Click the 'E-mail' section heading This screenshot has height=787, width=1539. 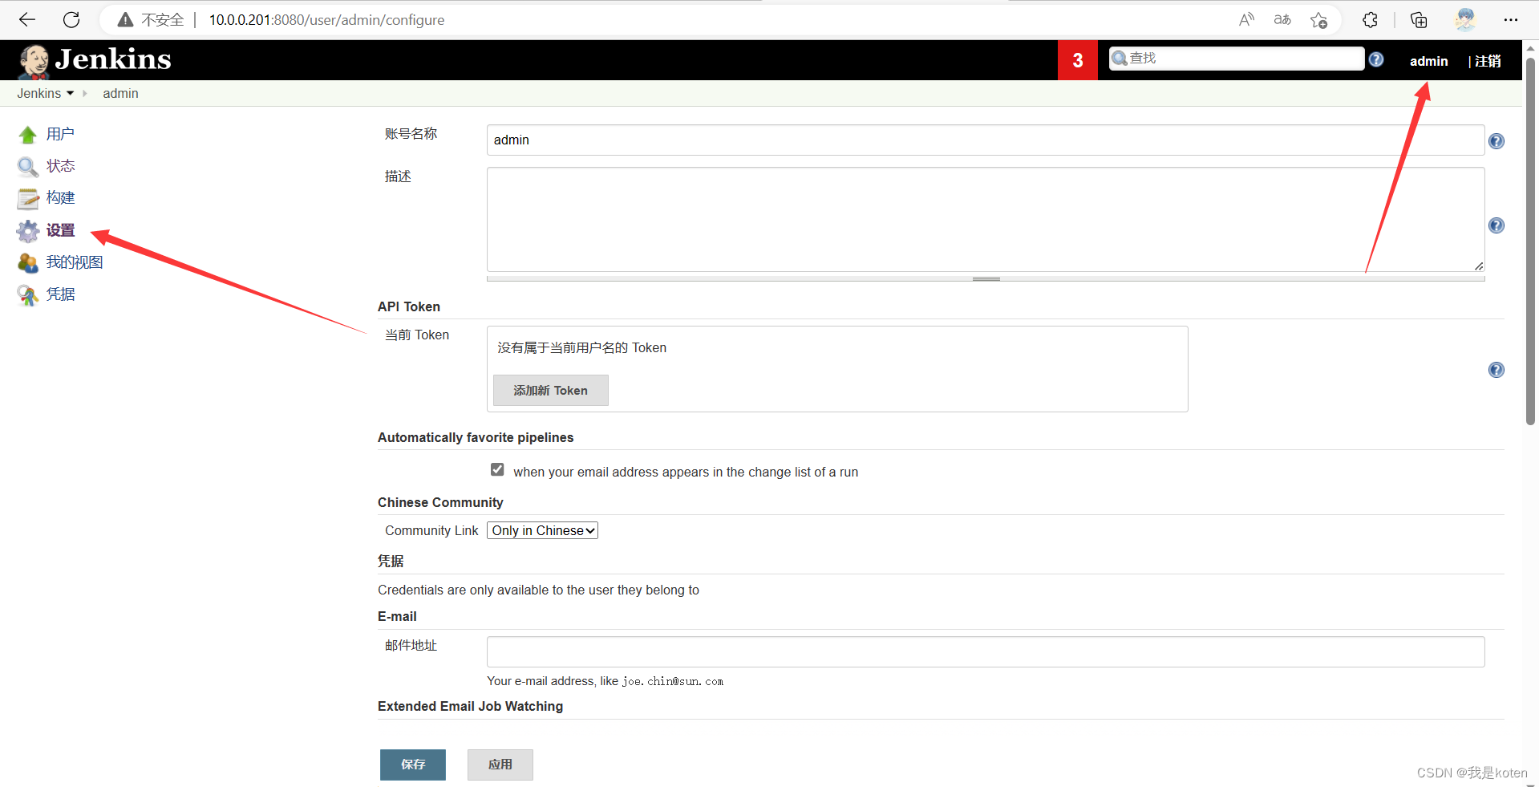(x=397, y=616)
